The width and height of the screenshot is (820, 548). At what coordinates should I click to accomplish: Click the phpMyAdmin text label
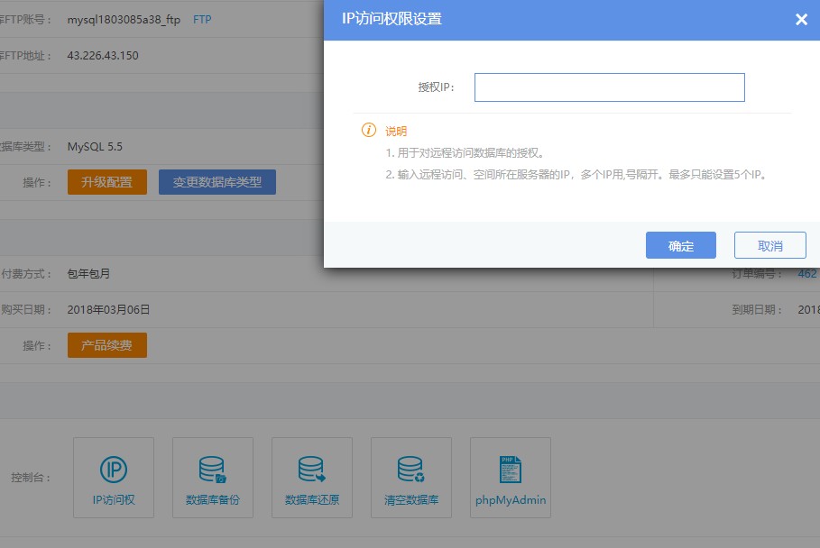point(510,499)
